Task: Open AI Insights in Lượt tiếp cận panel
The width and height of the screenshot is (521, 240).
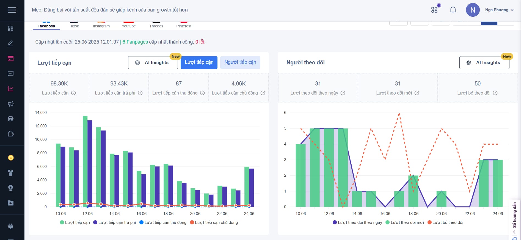Action: 153,63
